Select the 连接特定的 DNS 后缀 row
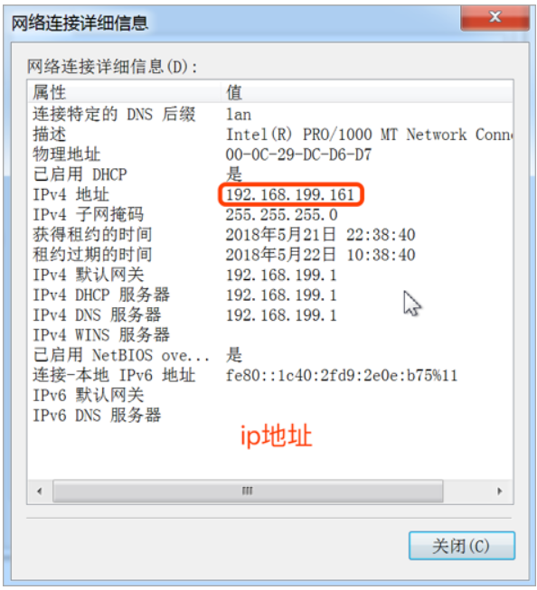The image size is (537, 590). (x=270, y=114)
